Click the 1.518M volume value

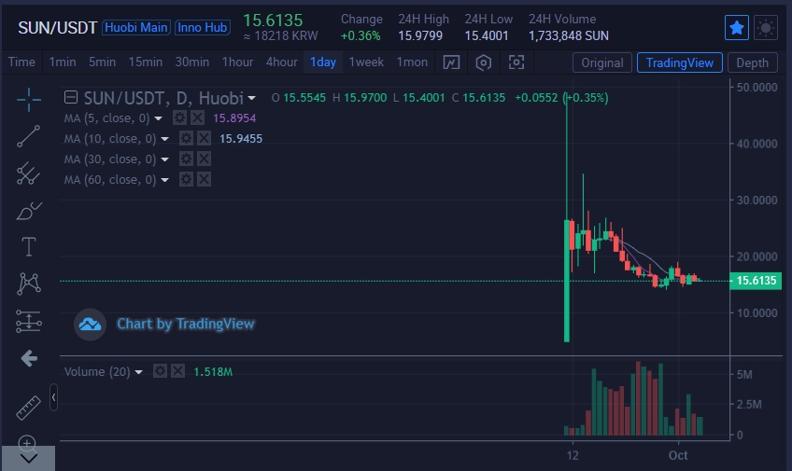tap(213, 372)
